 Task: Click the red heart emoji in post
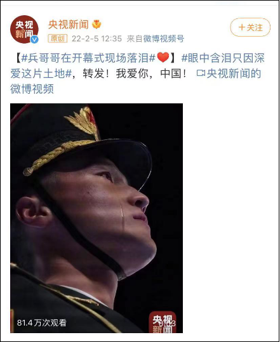163,58
